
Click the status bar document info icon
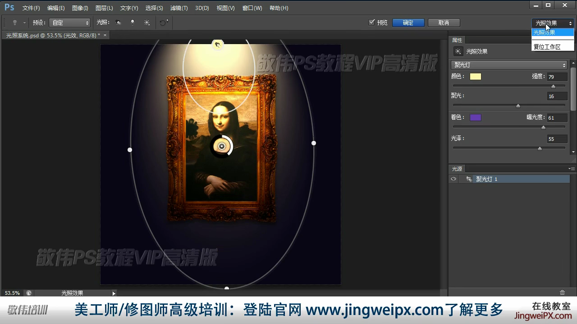(29, 293)
